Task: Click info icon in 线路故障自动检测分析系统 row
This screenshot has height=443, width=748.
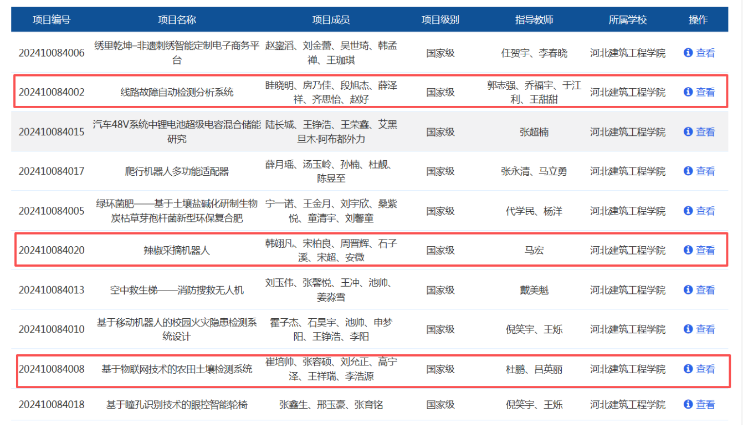Action: 688,92
